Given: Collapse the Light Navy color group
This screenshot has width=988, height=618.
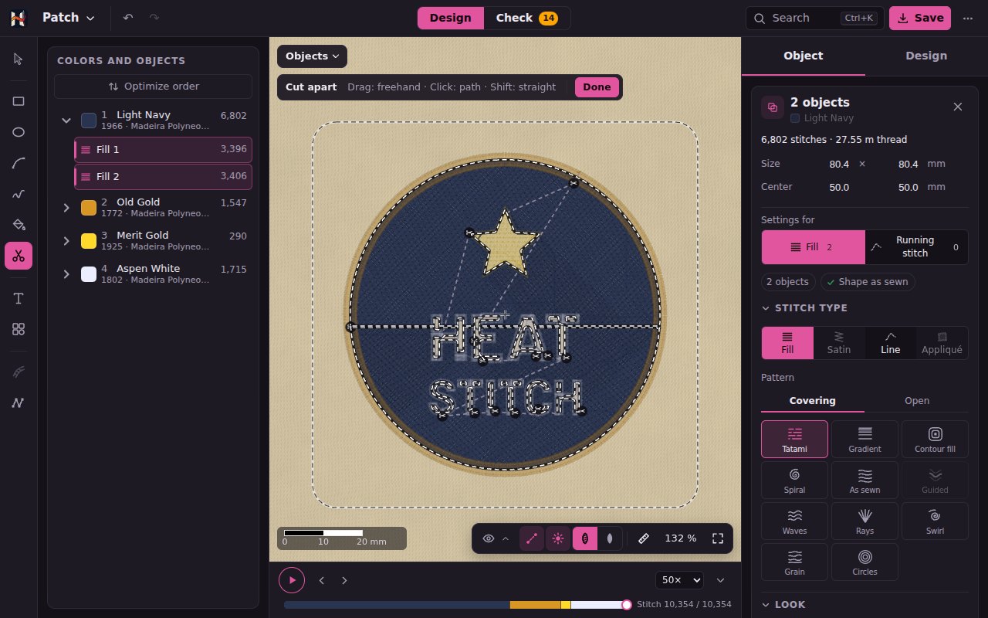Looking at the screenshot, I should [66, 121].
